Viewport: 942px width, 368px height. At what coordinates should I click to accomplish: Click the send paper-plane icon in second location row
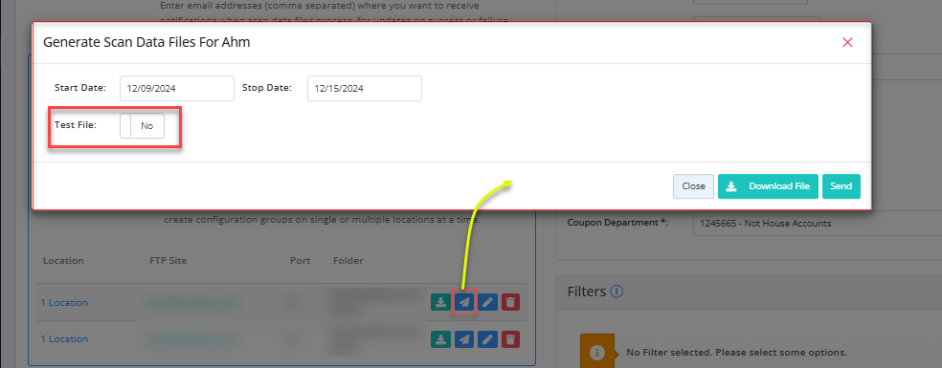click(x=463, y=339)
